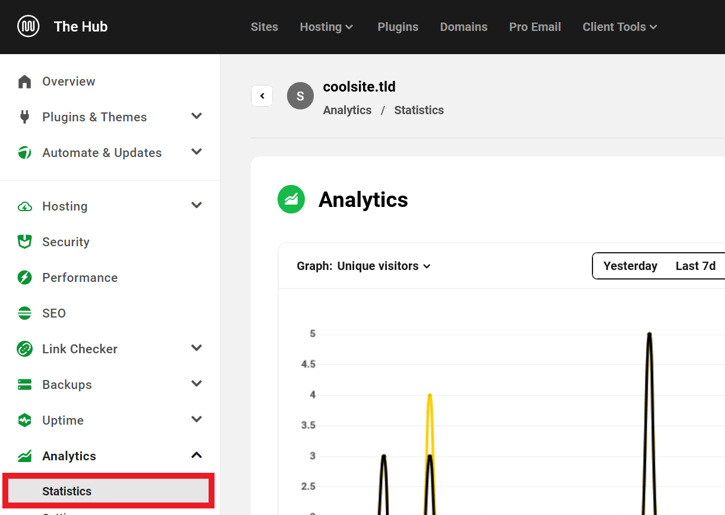Click the coolsite.tld site avatar

[300, 96]
